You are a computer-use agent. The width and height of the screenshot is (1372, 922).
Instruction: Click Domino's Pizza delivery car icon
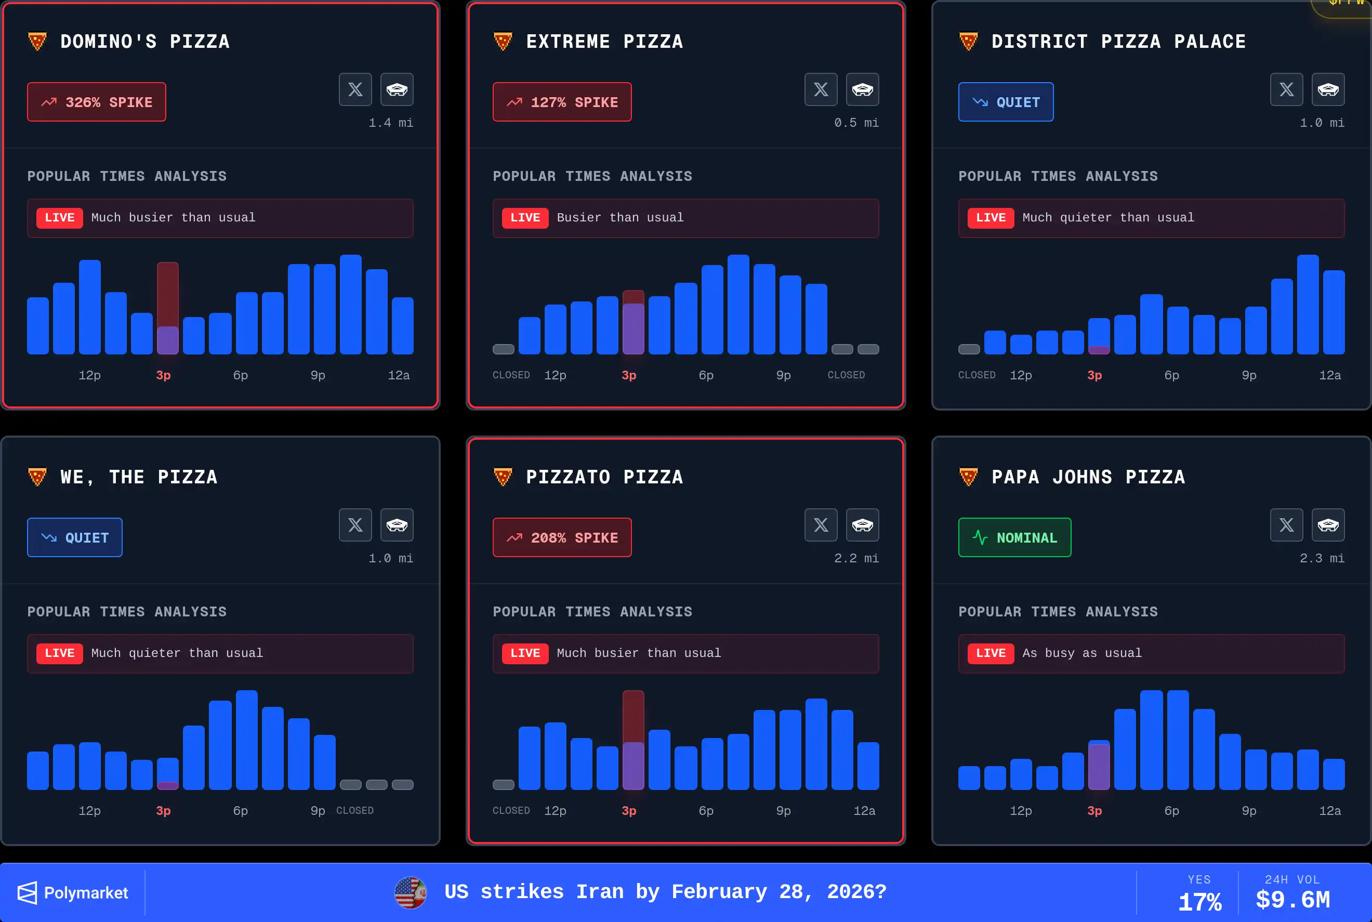[x=397, y=89]
